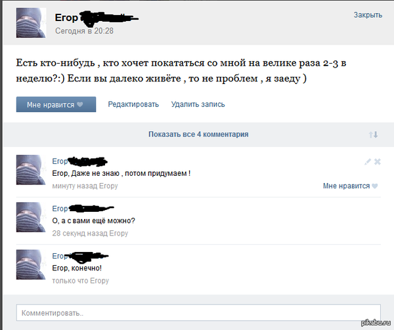
Task: Close the post via "Закрыть"
Action: point(368,15)
